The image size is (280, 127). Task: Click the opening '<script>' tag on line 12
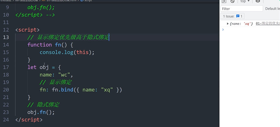coord(27,30)
